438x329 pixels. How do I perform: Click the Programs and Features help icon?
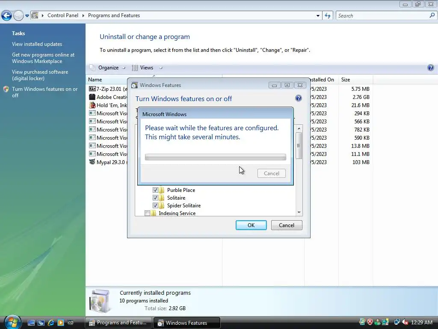(430, 68)
